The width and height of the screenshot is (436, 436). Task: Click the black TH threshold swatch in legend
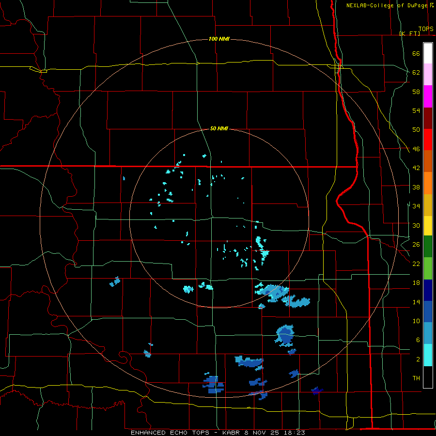(x=428, y=377)
